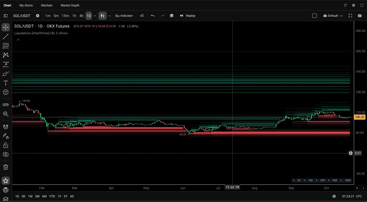
Task: Open the Default layout dropdown
Action: [333, 16]
